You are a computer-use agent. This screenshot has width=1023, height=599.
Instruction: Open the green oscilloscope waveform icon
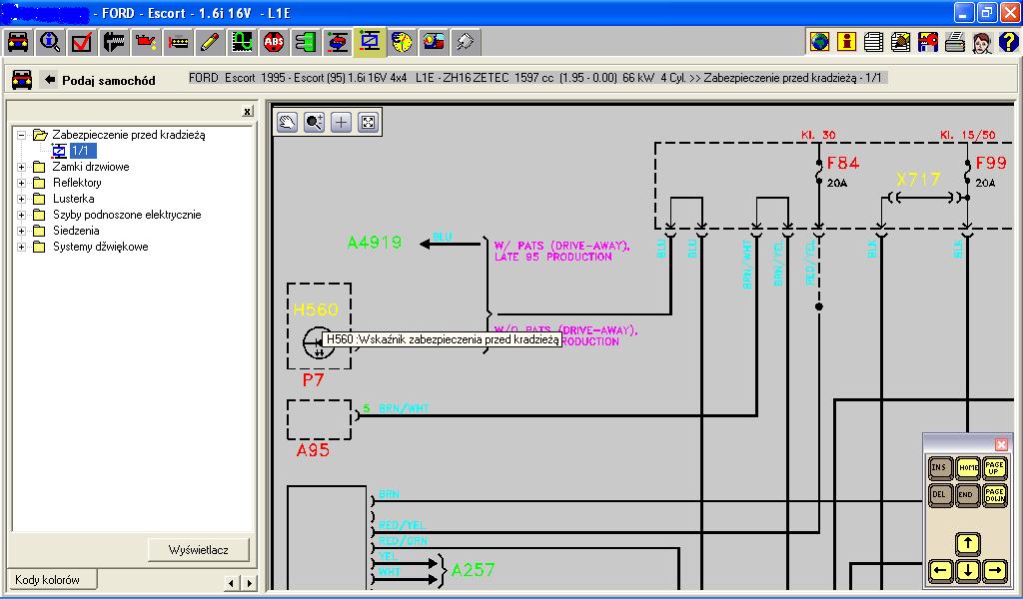pyautogui.click(x=242, y=42)
